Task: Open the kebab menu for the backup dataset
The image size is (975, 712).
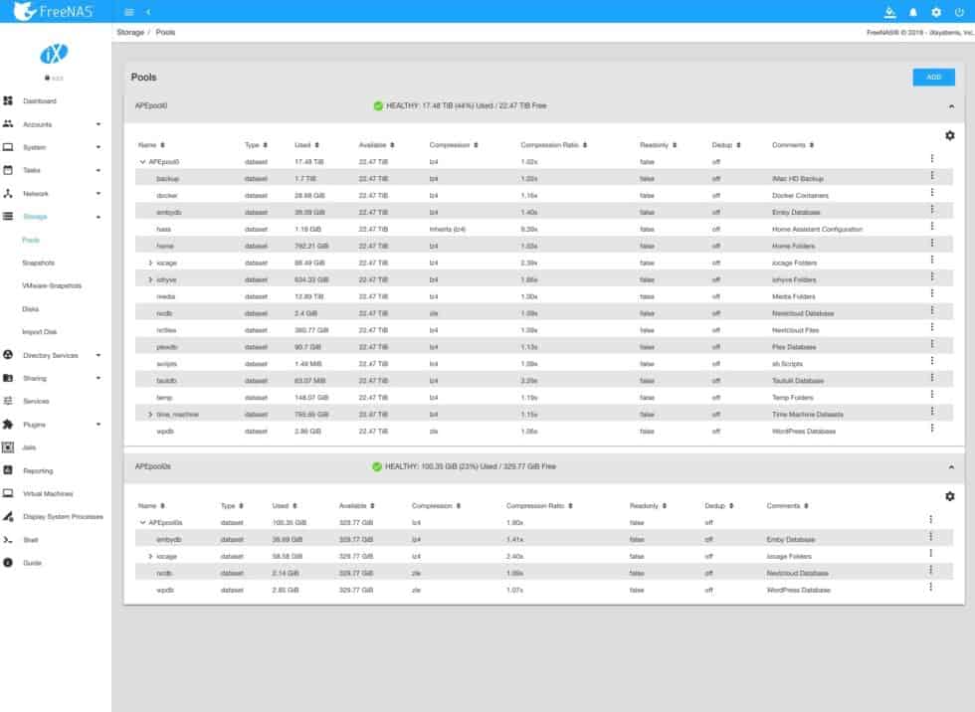Action: pos(932,177)
